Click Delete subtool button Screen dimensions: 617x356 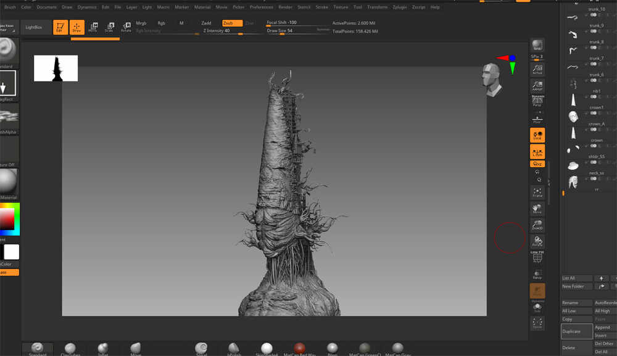pyautogui.click(x=576, y=348)
